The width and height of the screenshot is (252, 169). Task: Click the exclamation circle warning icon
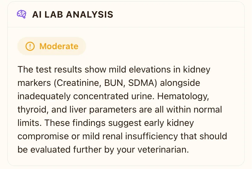(x=30, y=46)
